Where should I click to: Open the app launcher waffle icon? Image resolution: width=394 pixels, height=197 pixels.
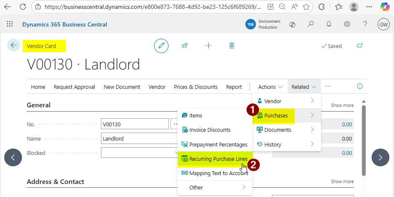tap(10, 24)
